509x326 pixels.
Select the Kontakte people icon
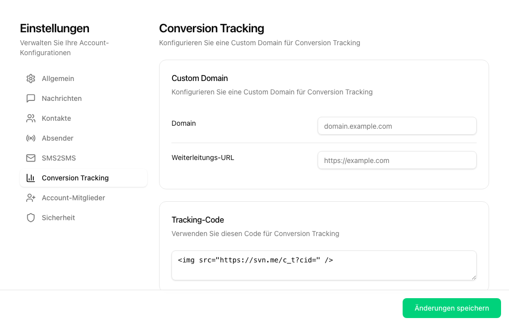point(31,118)
